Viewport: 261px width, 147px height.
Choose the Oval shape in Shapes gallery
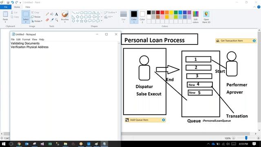(82, 13)
